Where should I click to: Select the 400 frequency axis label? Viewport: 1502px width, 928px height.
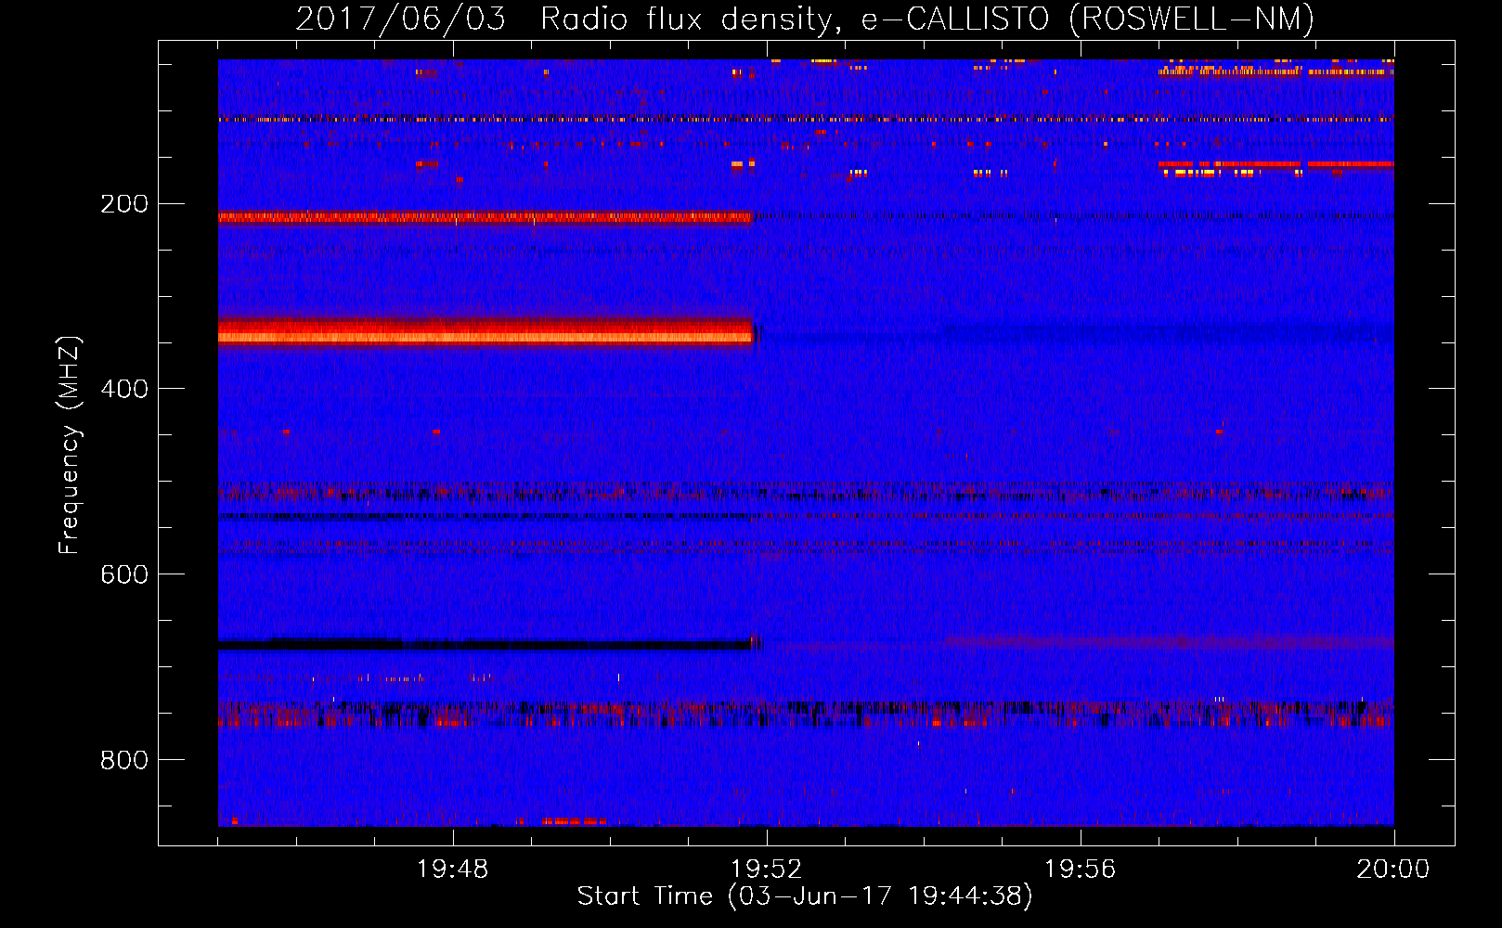124,389
